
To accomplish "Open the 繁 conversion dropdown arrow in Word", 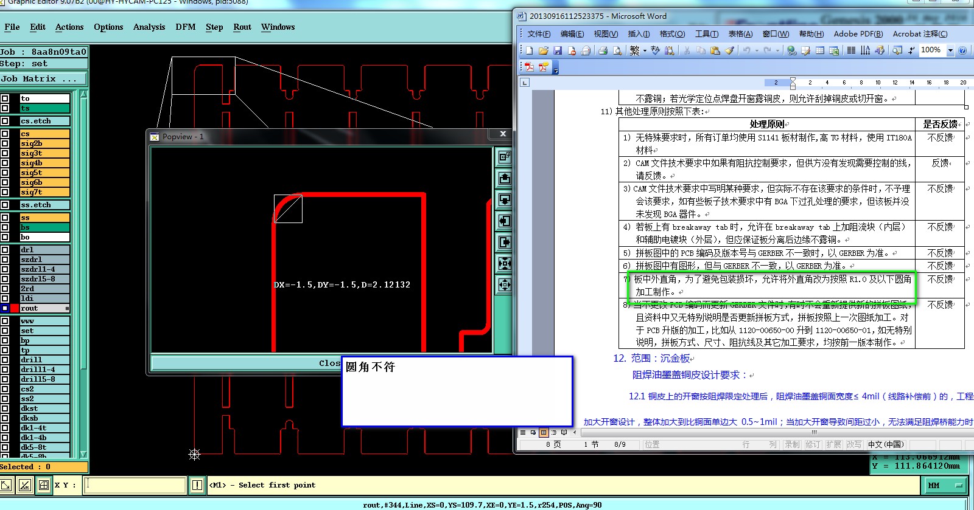I will [645, 50].
